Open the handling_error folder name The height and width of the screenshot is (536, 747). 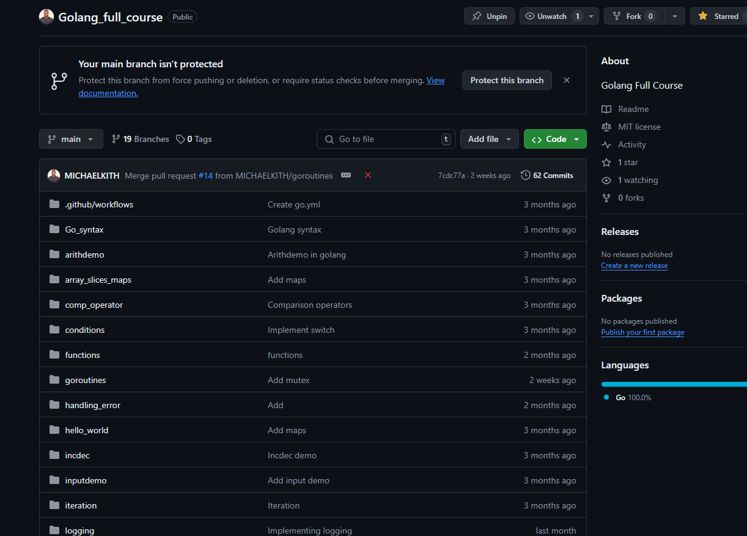point(93,405)
